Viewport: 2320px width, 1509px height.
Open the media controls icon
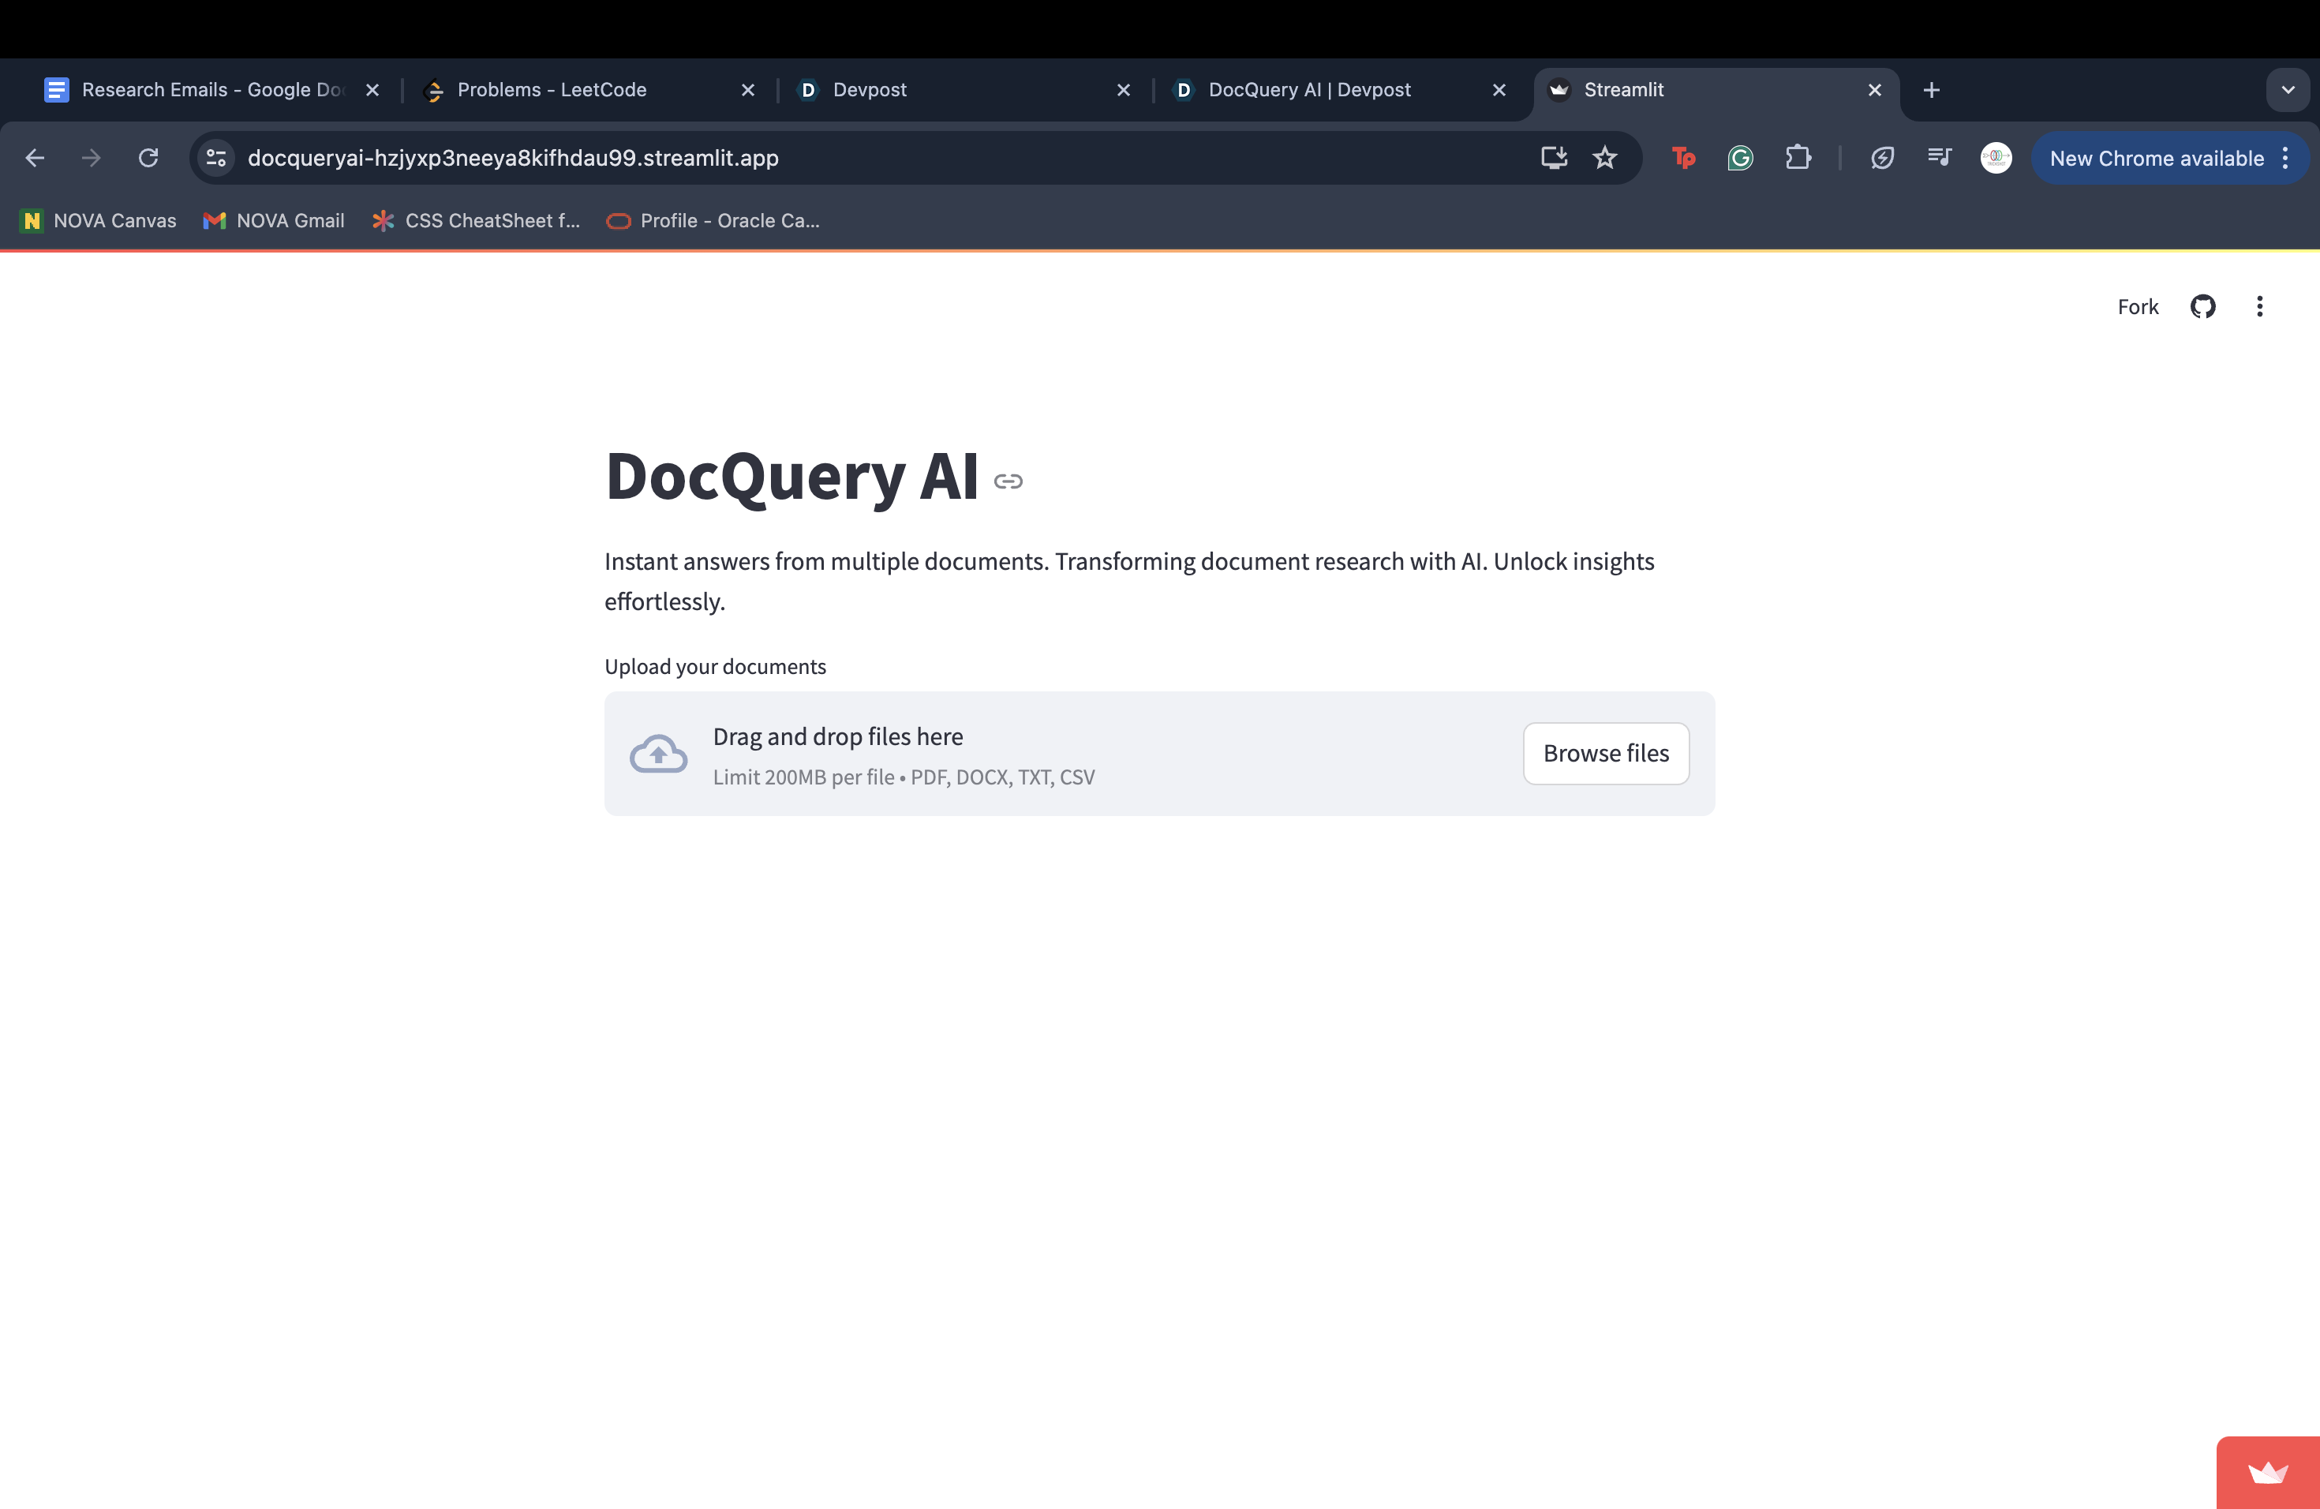click(1939, 158)
